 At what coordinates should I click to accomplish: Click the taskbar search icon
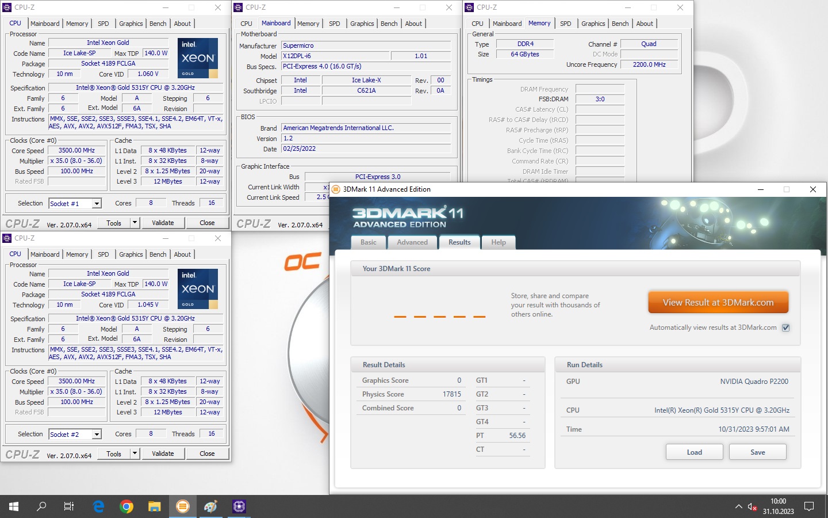(41, 506)
